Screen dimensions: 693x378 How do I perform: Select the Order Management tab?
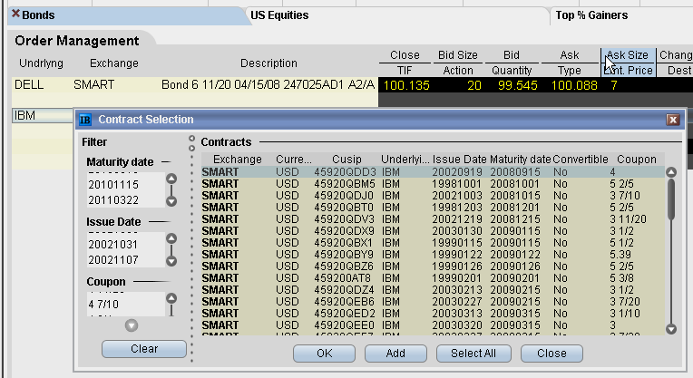click(77, 41)
